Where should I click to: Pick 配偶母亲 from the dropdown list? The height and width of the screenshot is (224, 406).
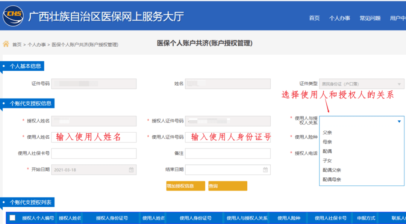[x=332, y=180]
